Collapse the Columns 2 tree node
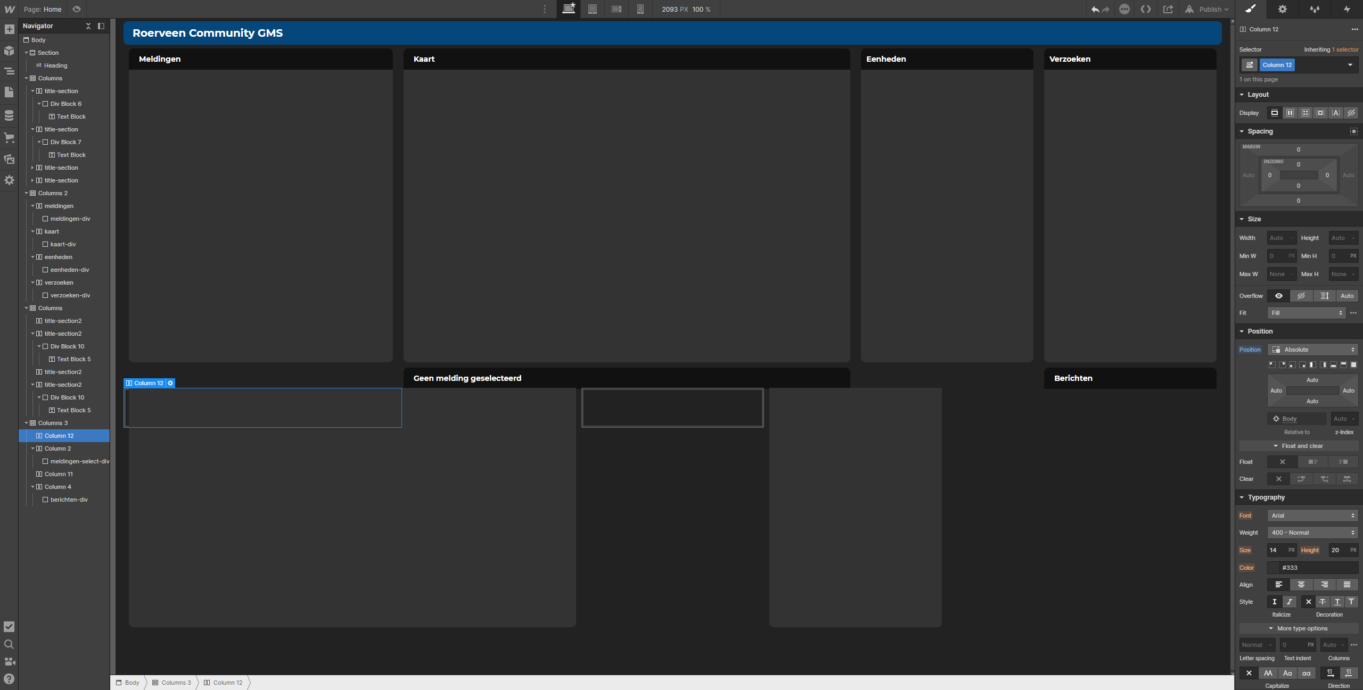The width and height of the screenshot is (1363, 690). point(26,193)
